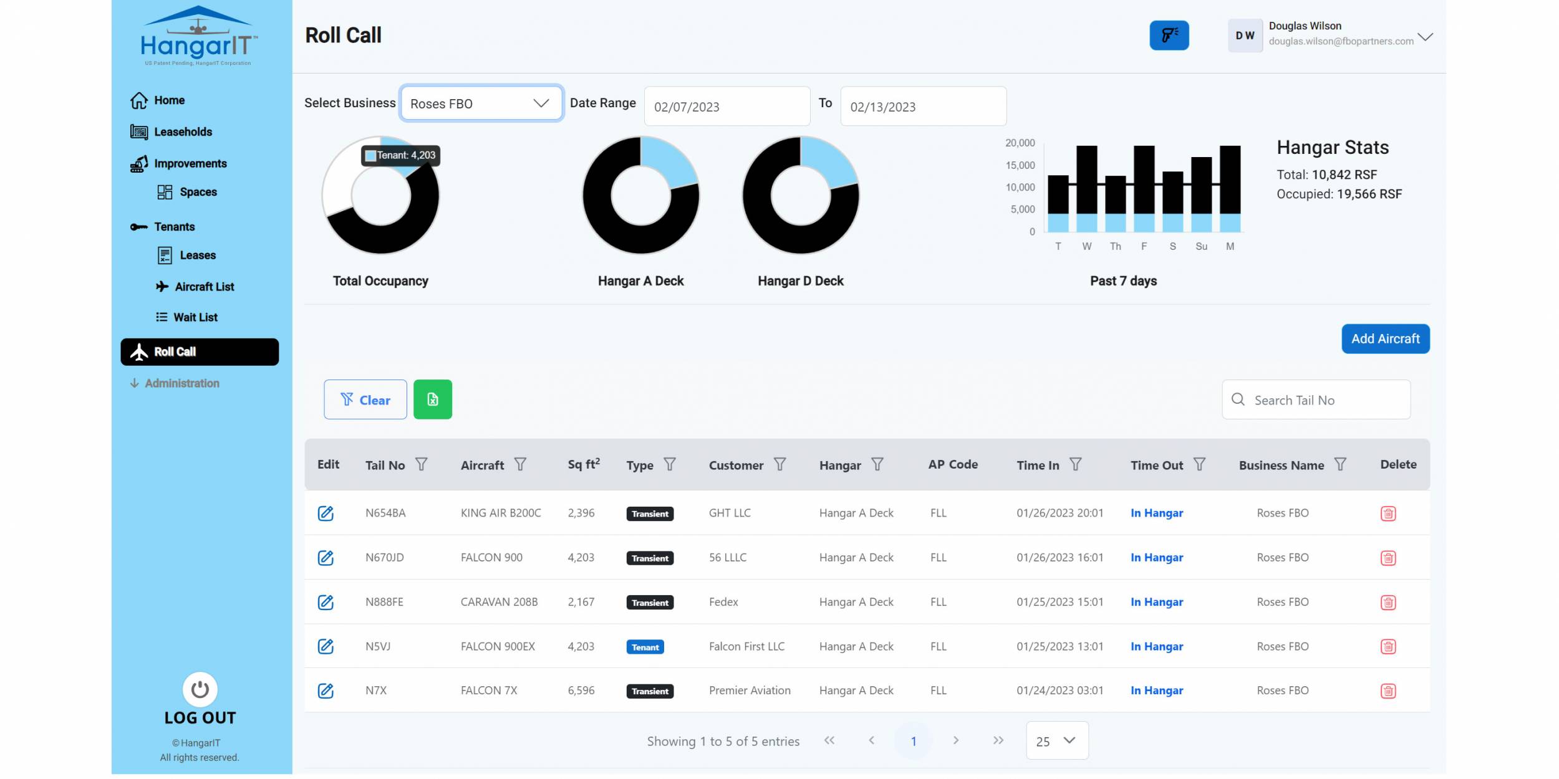Click the start date field 02/07/2023
Viewport: 1559px width, 779px height.
pos(727,107)
